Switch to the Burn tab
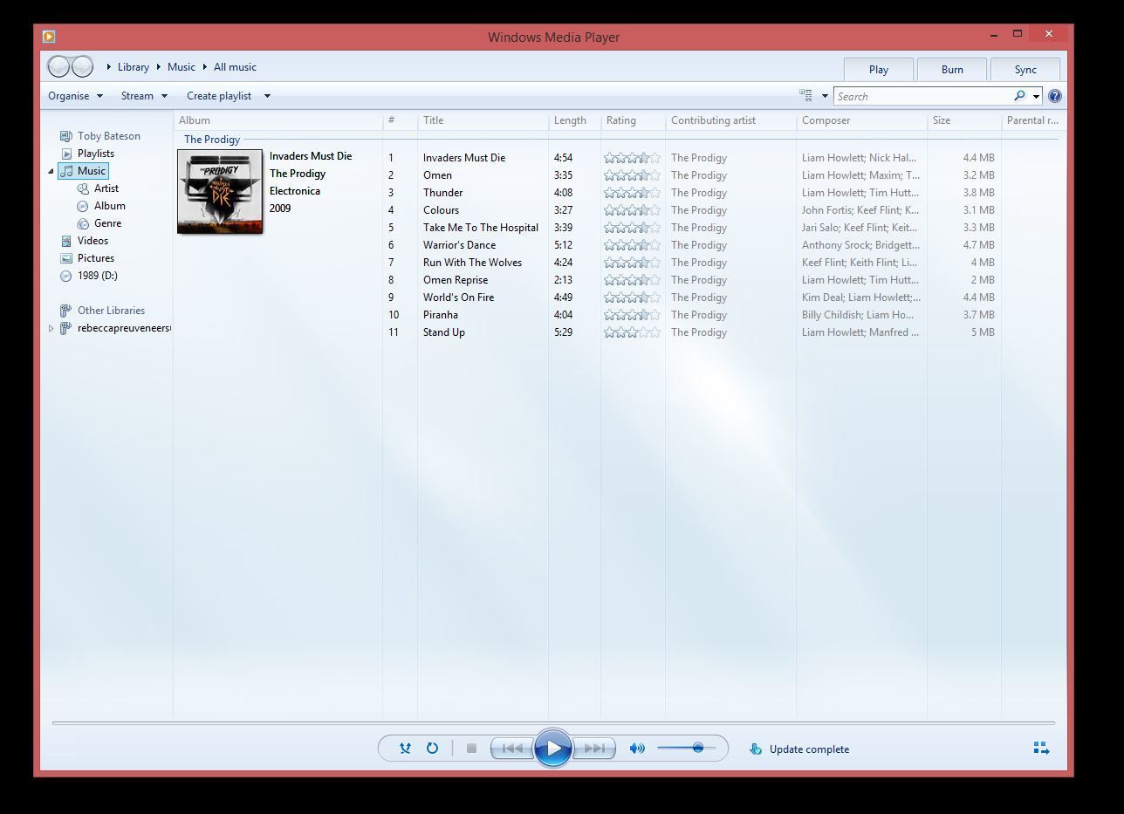 tap(951, 69)
